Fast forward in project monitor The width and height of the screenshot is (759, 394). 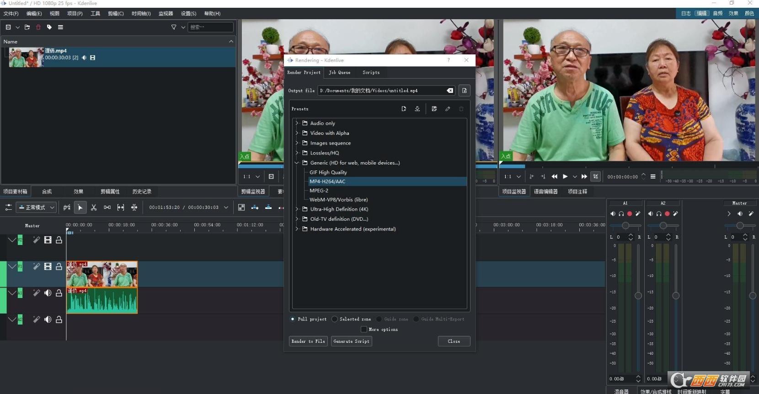[584, 176]
